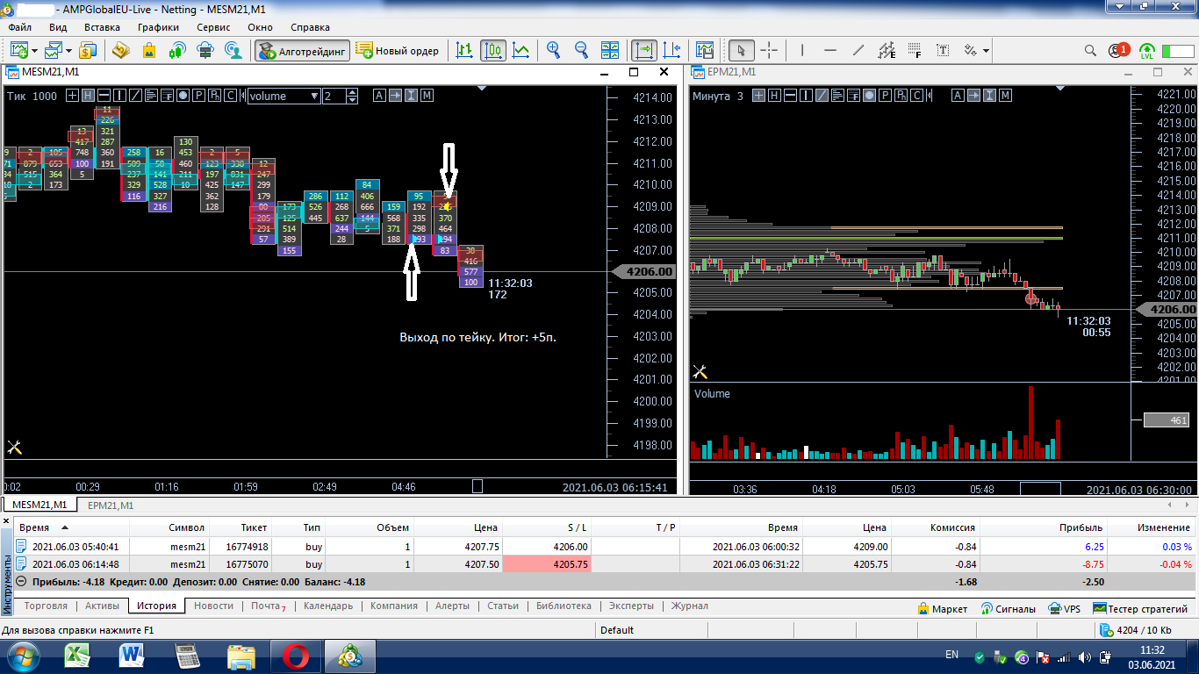Viewport: 1199px width, 674px height.
Task: Open the chart templates save icon
Action: click(705, 50)
